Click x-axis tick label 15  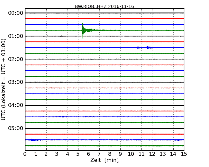[x=184, y=154]
